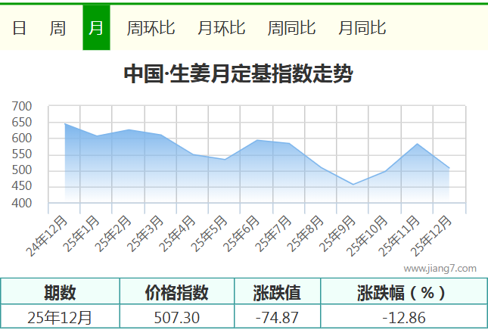
Task: Click the active 月 tab
Action: click(96, 28)
